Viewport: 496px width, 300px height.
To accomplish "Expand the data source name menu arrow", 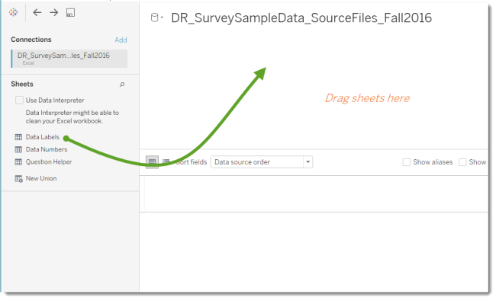I will pos(162,18).
